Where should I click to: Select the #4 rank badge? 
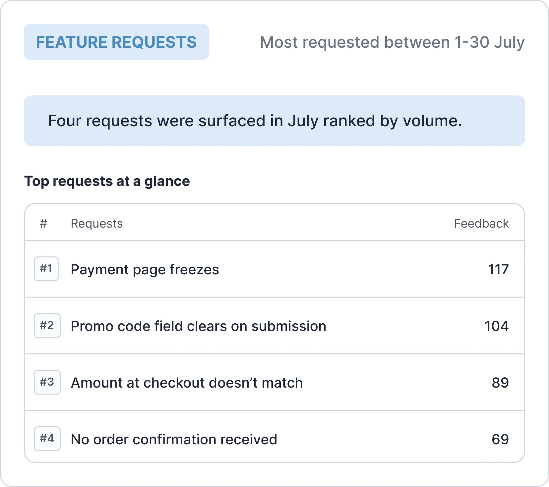(47, 439)
